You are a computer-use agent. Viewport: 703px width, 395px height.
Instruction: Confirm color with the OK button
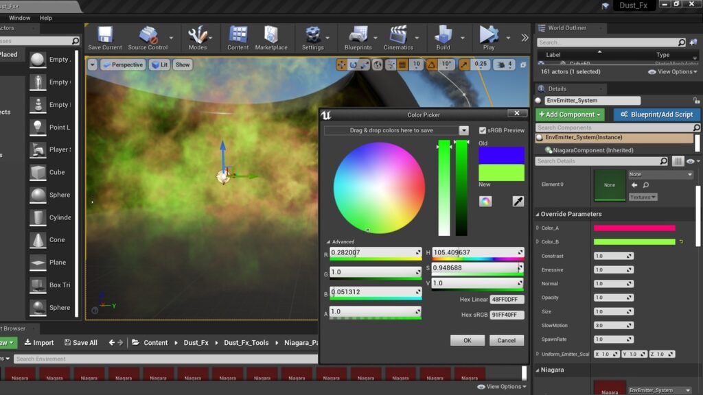click(x=467, y=340)
